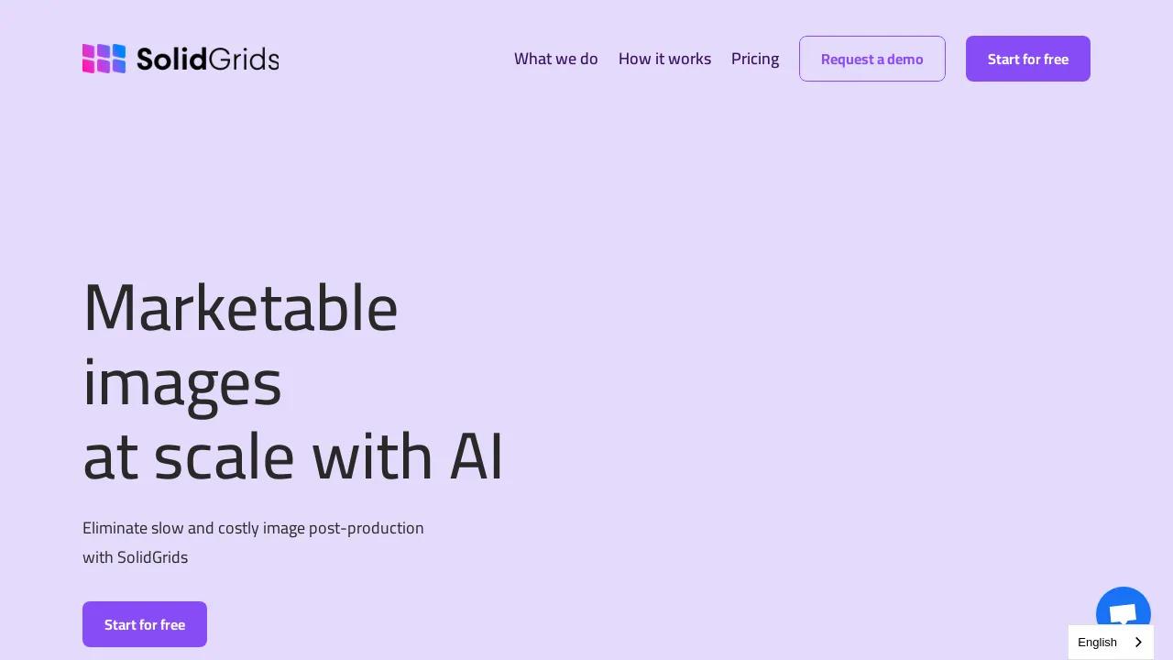
Task: Open the blue chat widget bubble
Action: point(1123,612)
